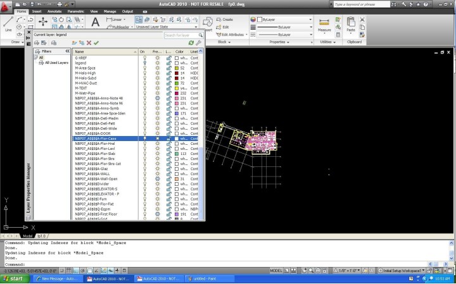This screenshot has width=456, height=284.
Task: Click color swatch for M-Area-Spce layer
Action: coord(177,68)
